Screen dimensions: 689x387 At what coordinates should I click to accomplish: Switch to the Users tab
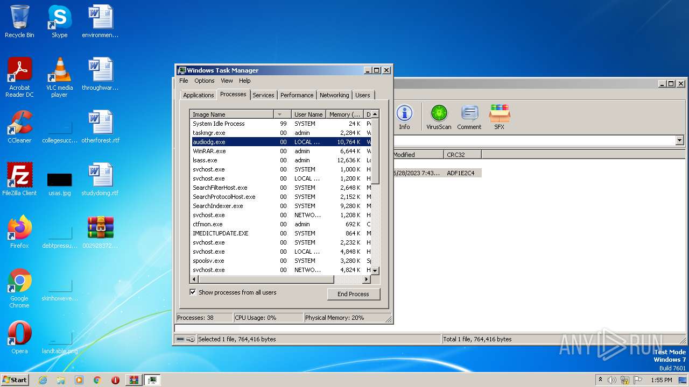(363, 95)
